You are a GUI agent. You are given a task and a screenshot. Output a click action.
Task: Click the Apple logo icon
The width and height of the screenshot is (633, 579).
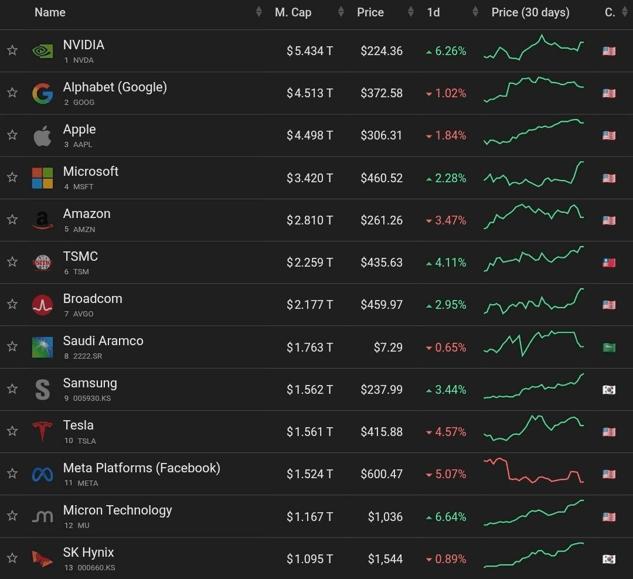pos(42,135)
